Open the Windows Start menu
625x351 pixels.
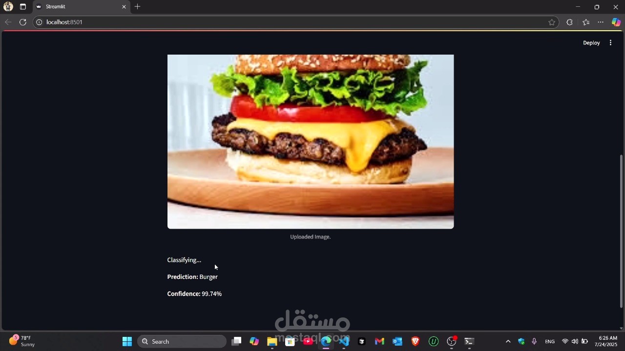pyautogui.click(x=127, y=342)
